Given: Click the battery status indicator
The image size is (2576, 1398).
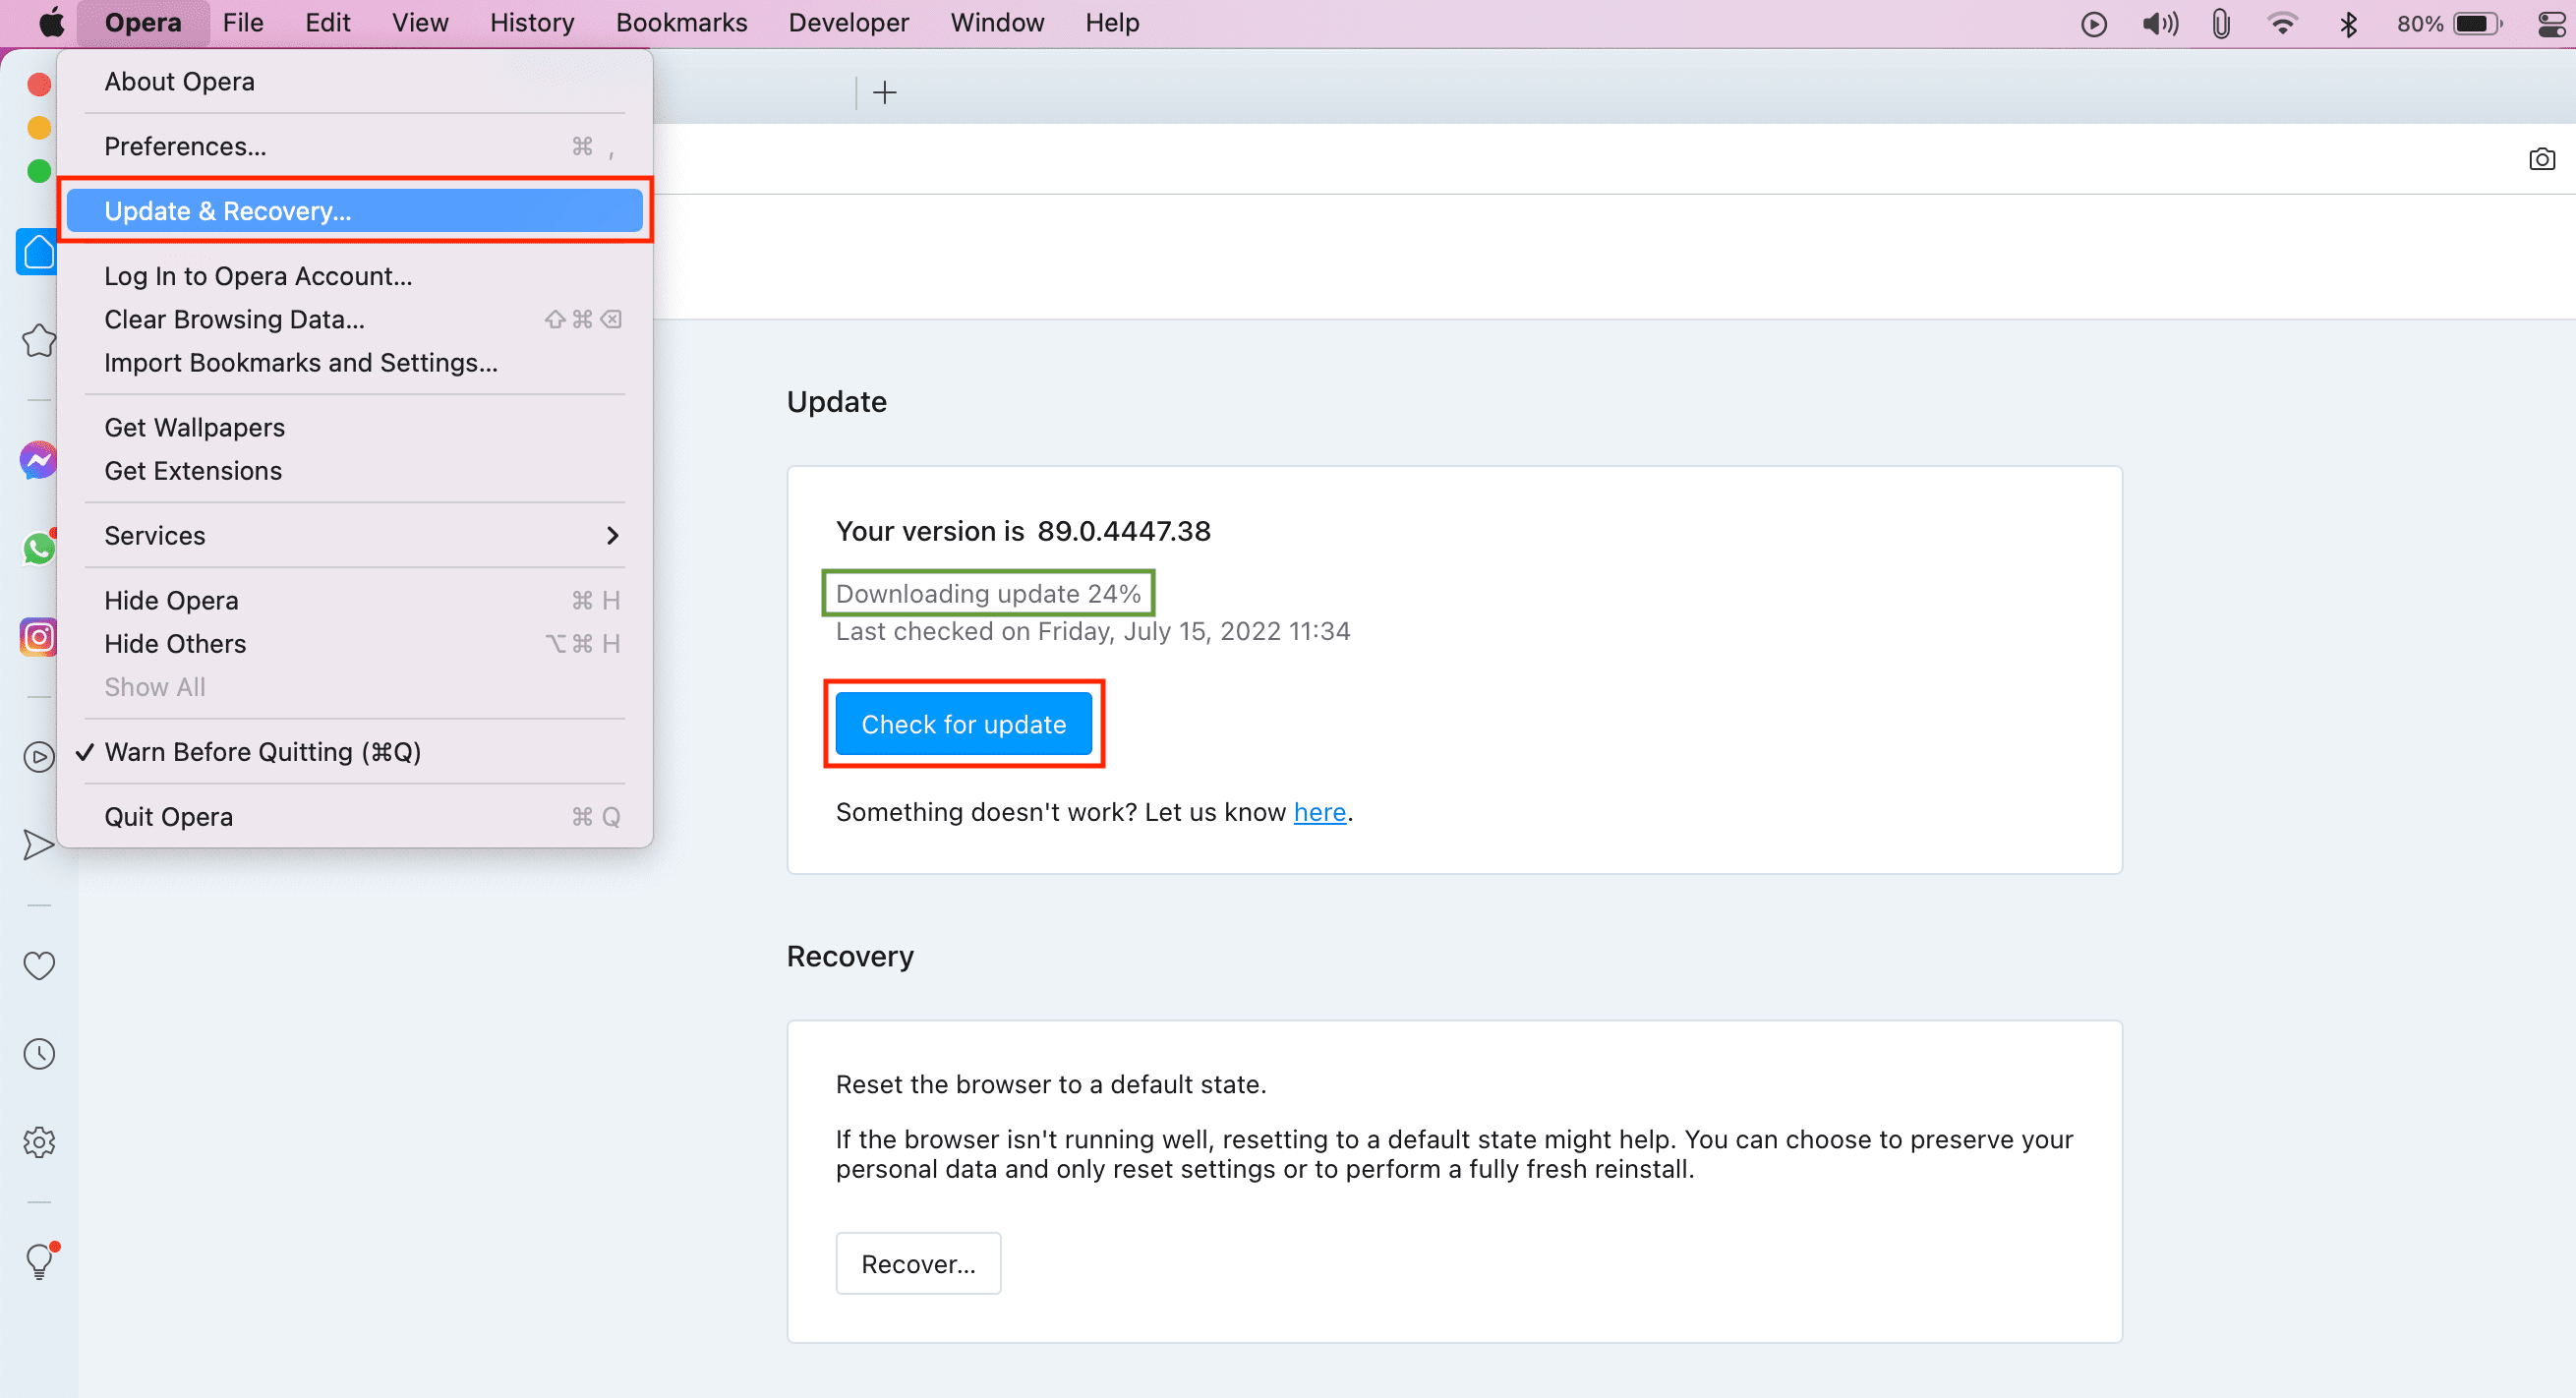Looking at the screenshot, I should tap(2449, 23).
